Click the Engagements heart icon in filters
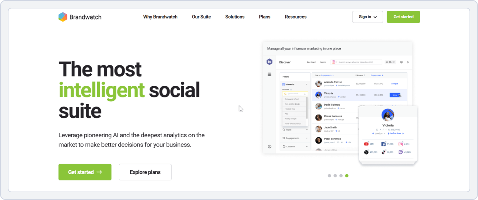This screenshot has height=200, width=478. [x=284, y=138]
